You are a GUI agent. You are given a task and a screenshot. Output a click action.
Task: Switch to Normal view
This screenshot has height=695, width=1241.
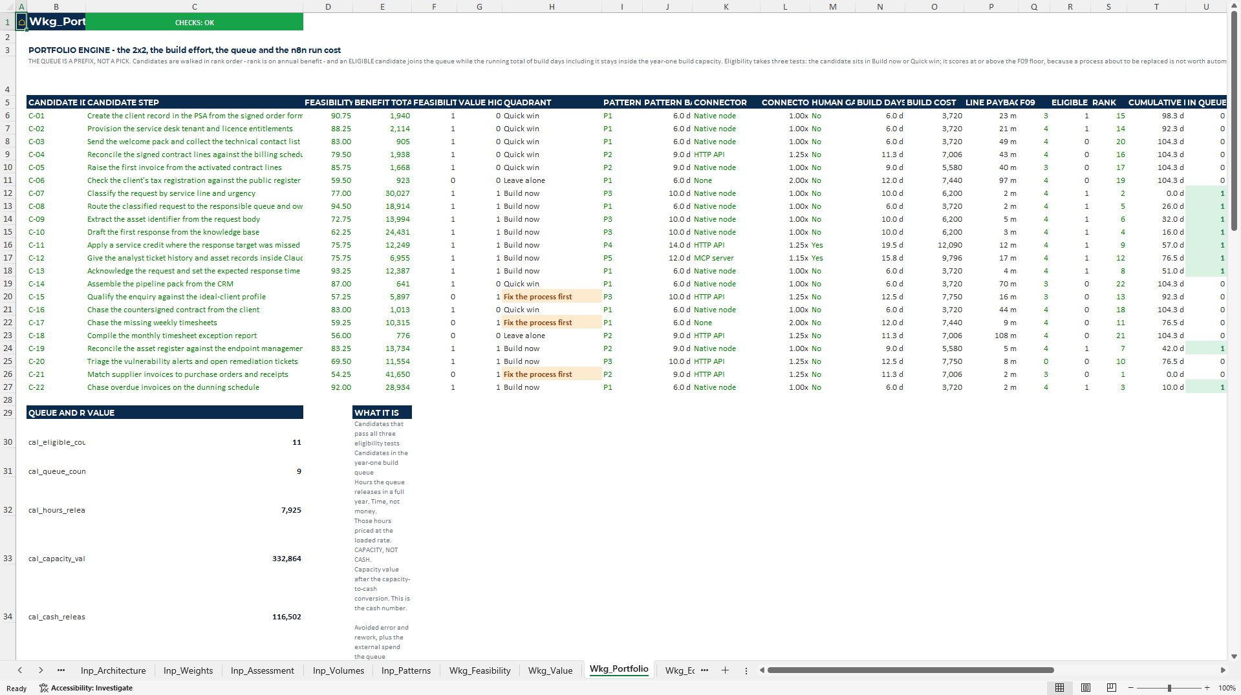(1059, 688)
